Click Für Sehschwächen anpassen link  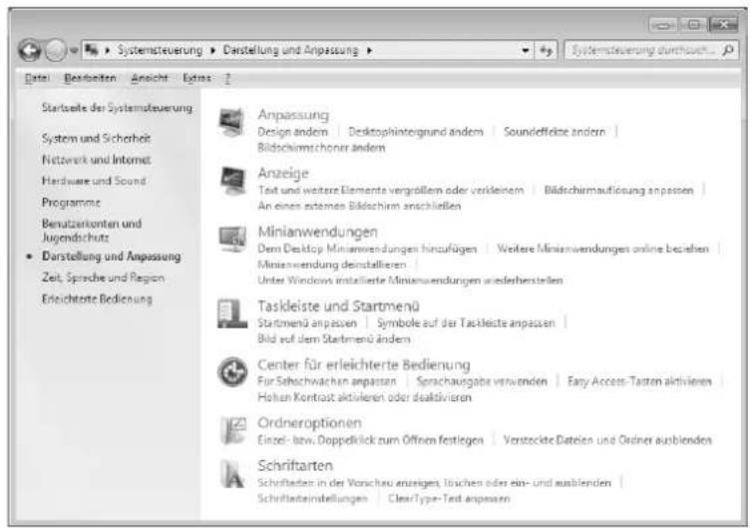tap(327, 381)
